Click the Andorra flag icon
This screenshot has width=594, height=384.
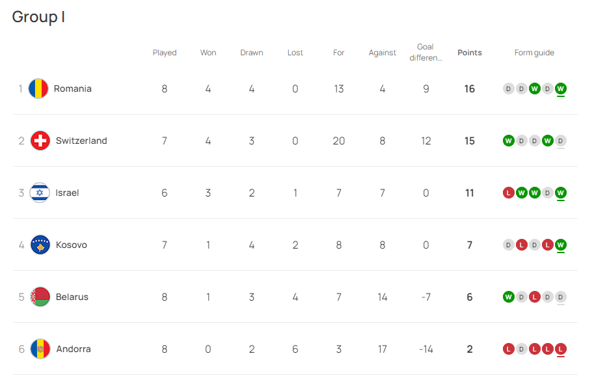click(40, 349)
